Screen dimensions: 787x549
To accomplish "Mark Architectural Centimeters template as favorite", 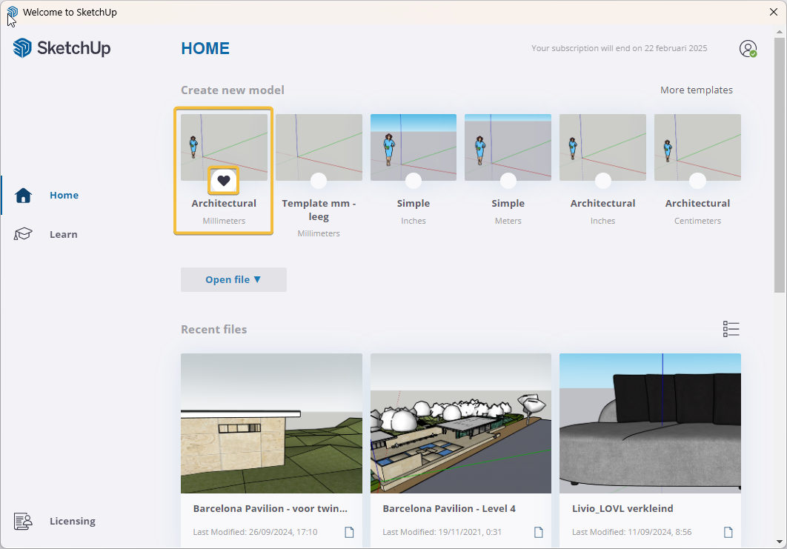I will click(x=697, y=181).
